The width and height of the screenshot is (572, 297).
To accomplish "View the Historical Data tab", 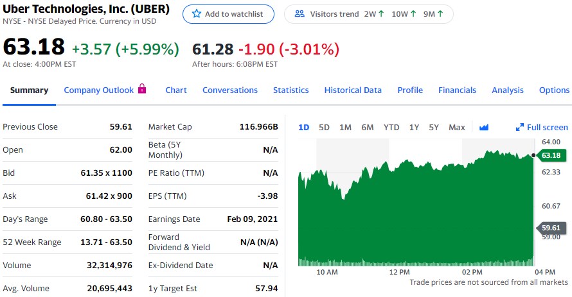I will tap(353, 90).
